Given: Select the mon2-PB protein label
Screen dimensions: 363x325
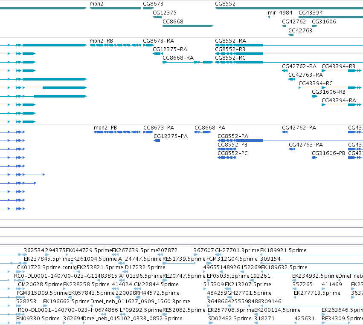Looking at the screenshot, I should point(105,128).
